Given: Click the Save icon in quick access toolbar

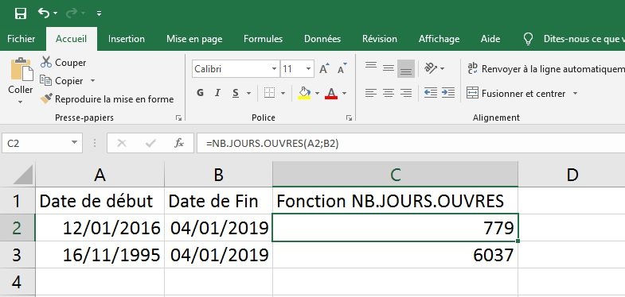Looking at the screenshot, I should (x=21, y=13).
